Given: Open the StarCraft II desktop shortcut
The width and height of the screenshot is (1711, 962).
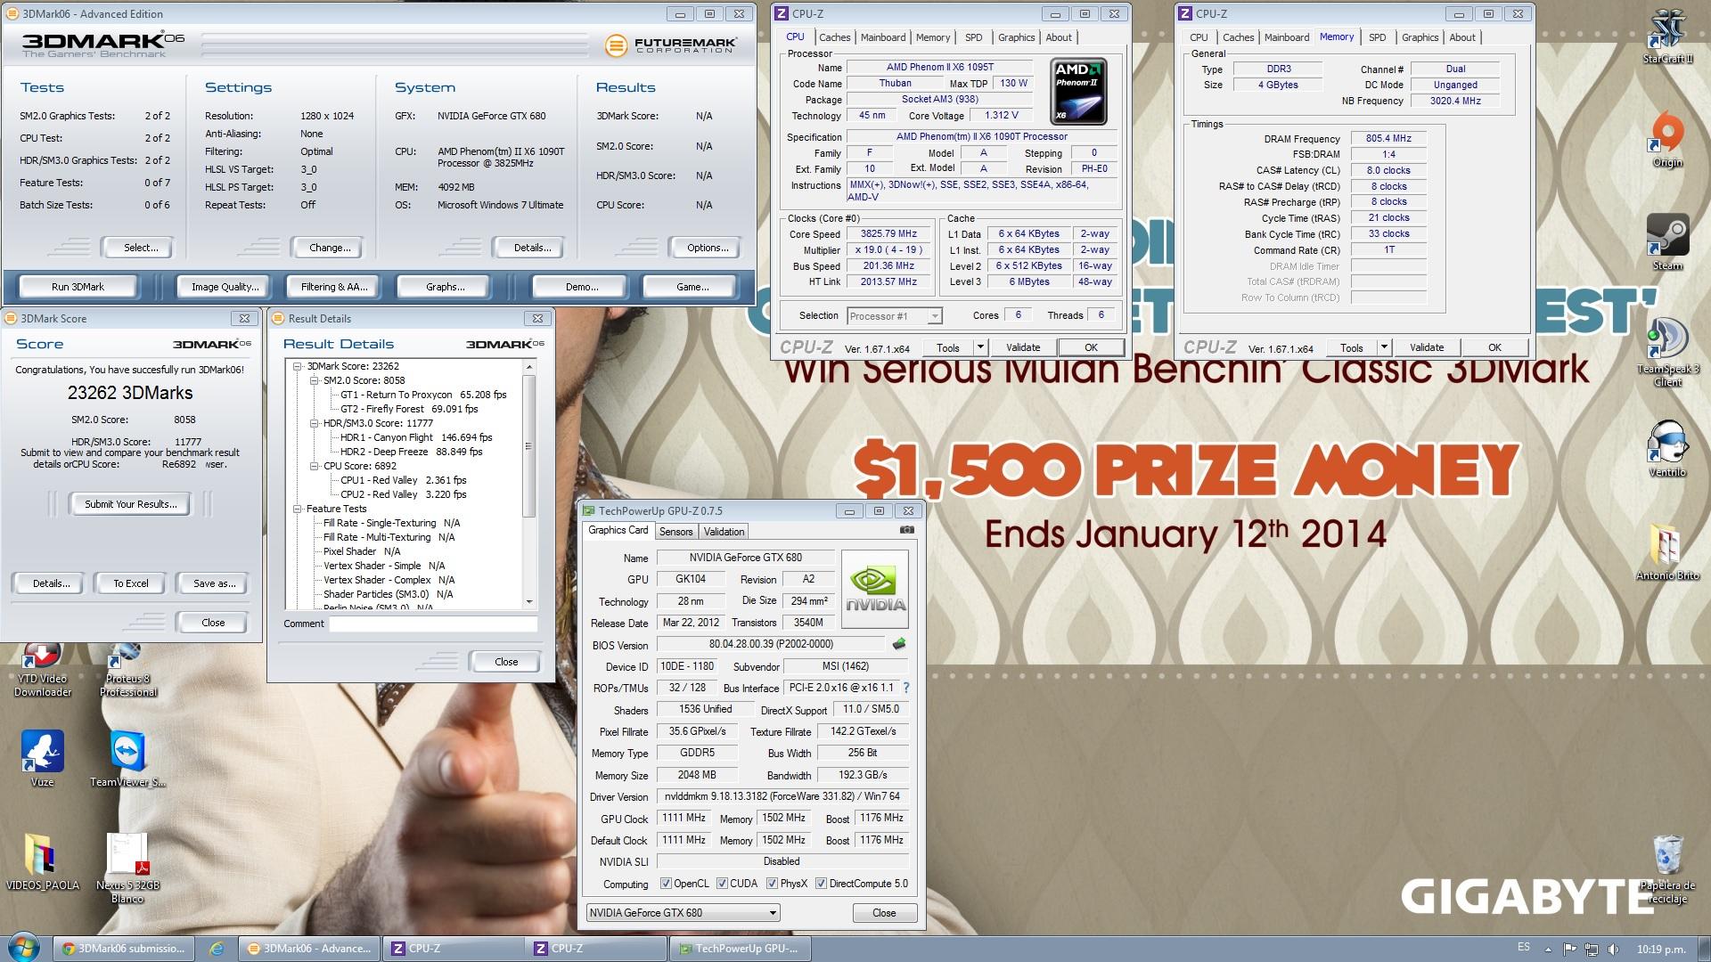Looking at the screenshot, I should click(x=1667, y=36).
